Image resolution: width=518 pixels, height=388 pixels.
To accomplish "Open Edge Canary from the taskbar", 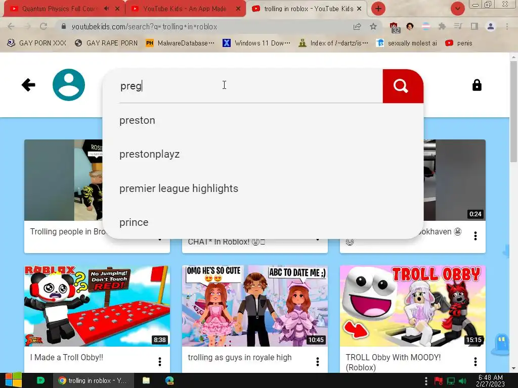I will [x=169, y=380].
